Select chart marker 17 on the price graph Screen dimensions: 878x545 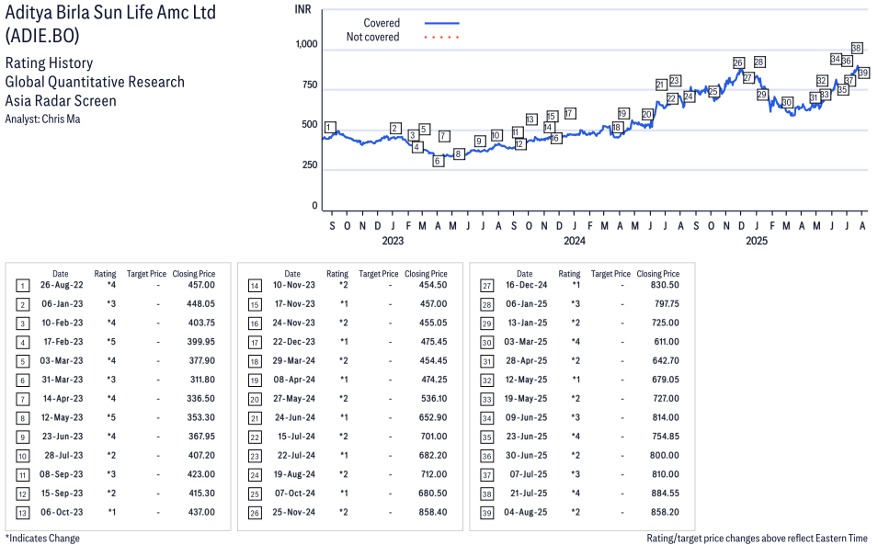pyautogui.click(x=569, y=114)
